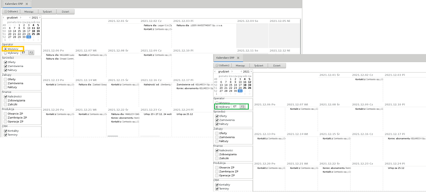Uncheck CRM Terminy in front window
The height and width of the screenshot is (192, 426).
(217, 189)
